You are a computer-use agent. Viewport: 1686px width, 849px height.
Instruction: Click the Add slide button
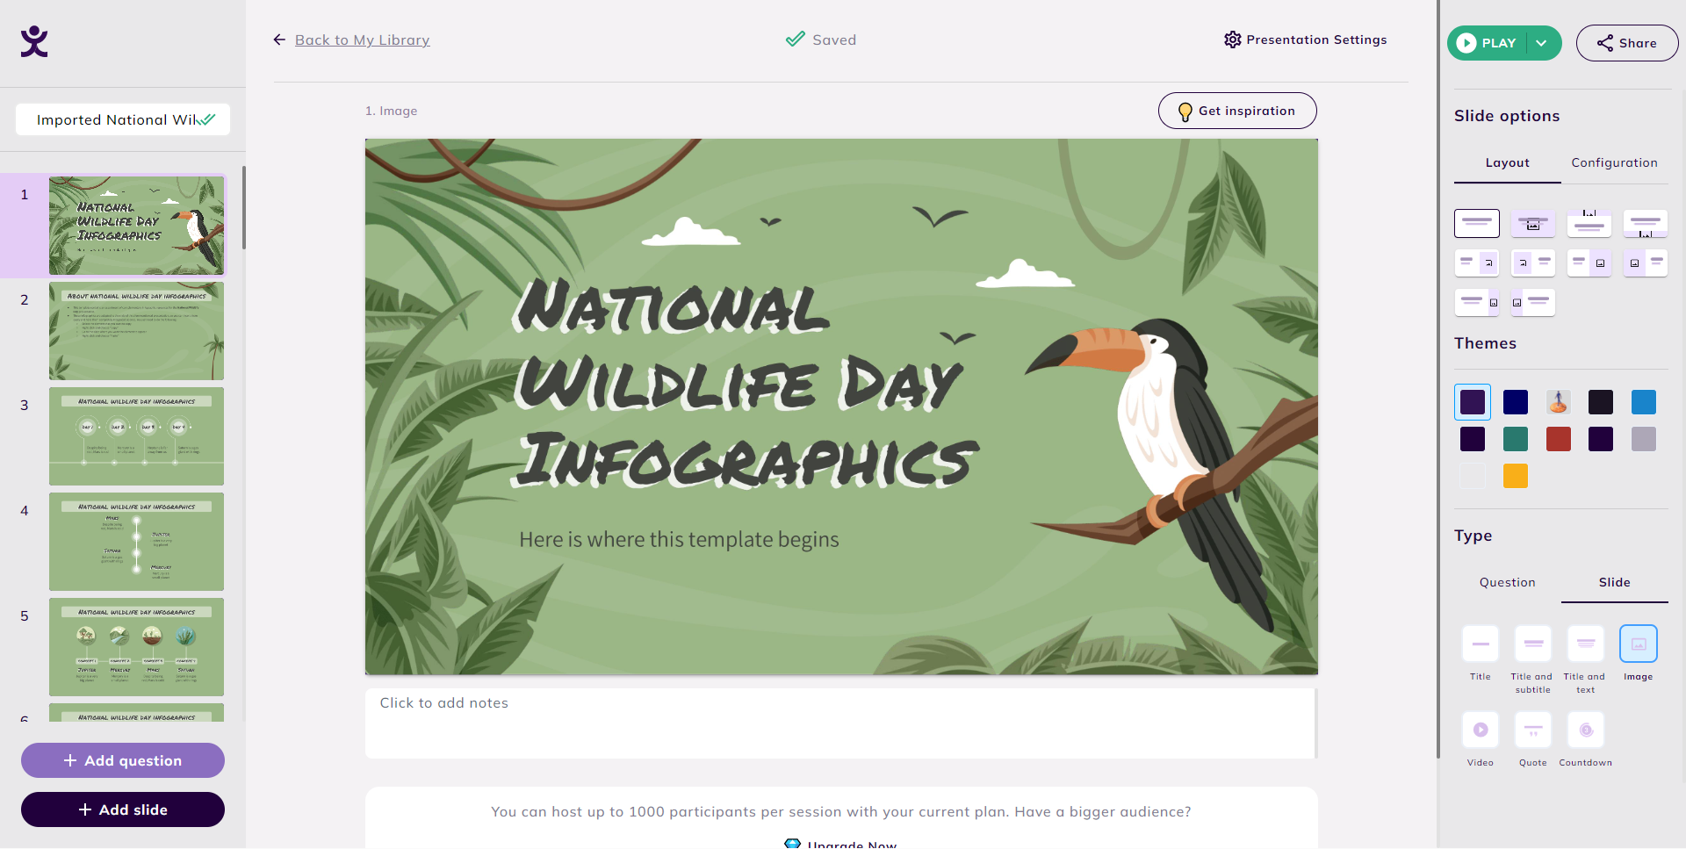(123, 809)
